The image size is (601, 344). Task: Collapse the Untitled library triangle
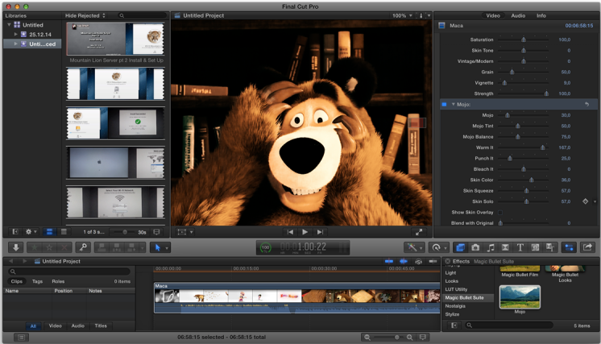point(9,25)
